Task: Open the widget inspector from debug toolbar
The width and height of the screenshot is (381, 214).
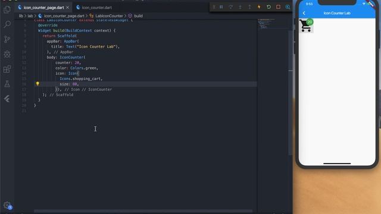Action: point(288,7)
